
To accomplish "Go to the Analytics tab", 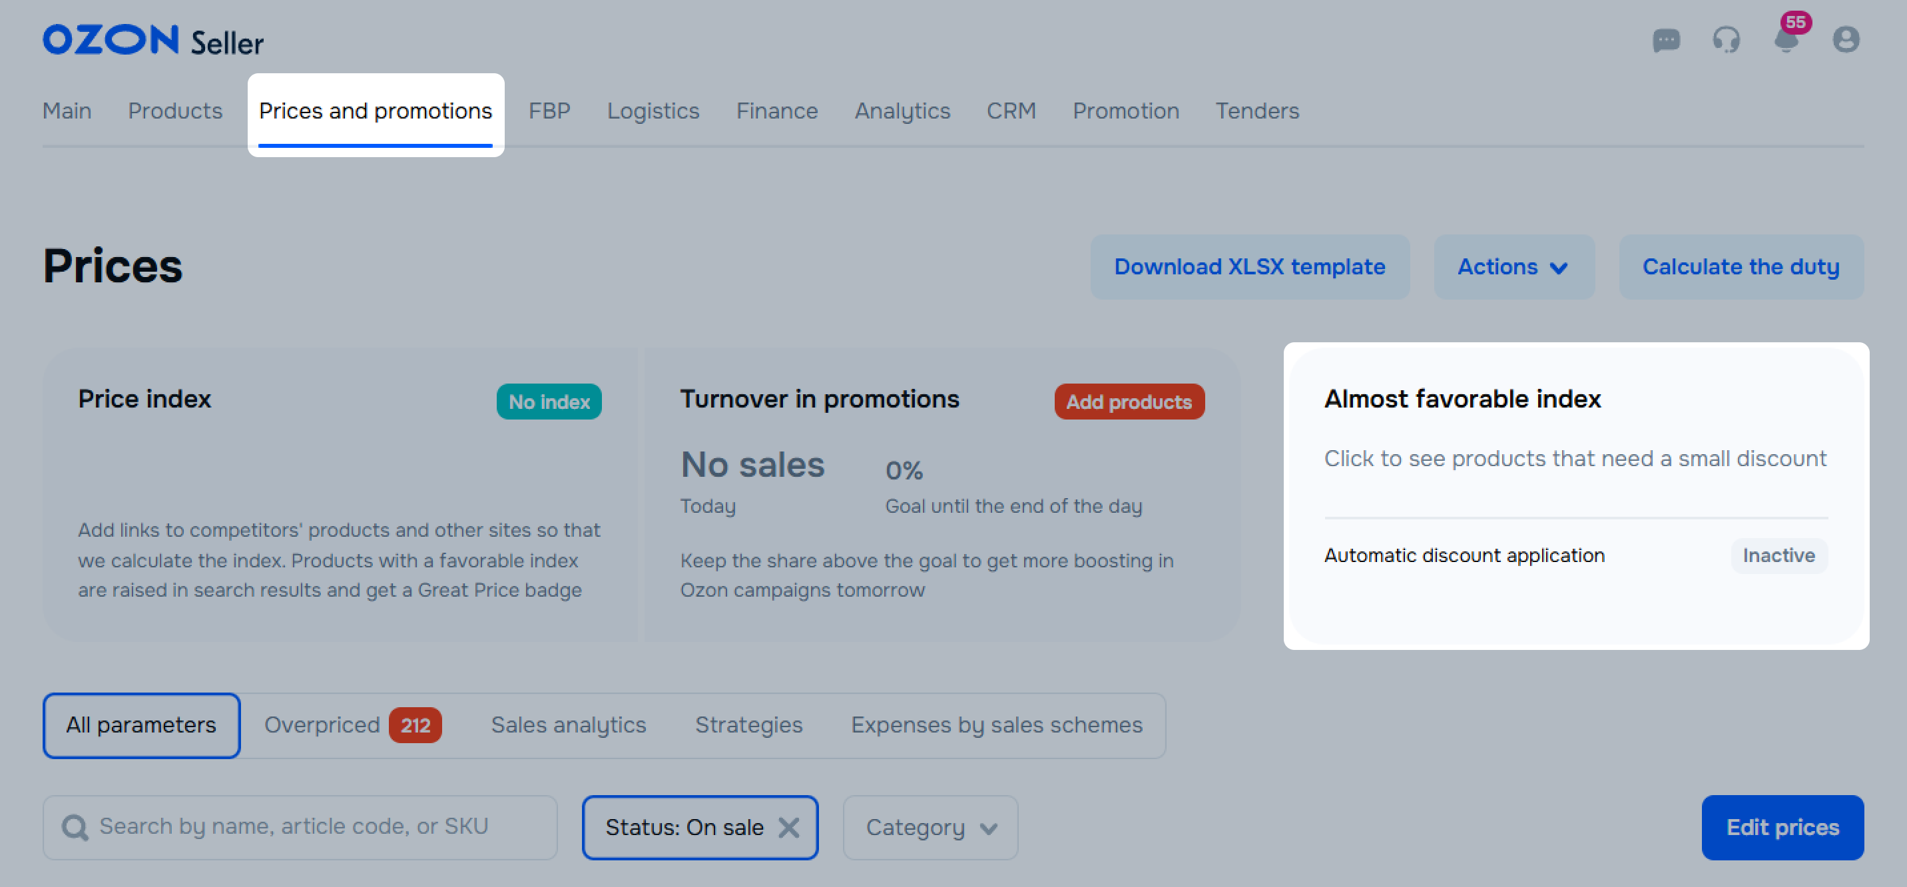I will point(902,111).
